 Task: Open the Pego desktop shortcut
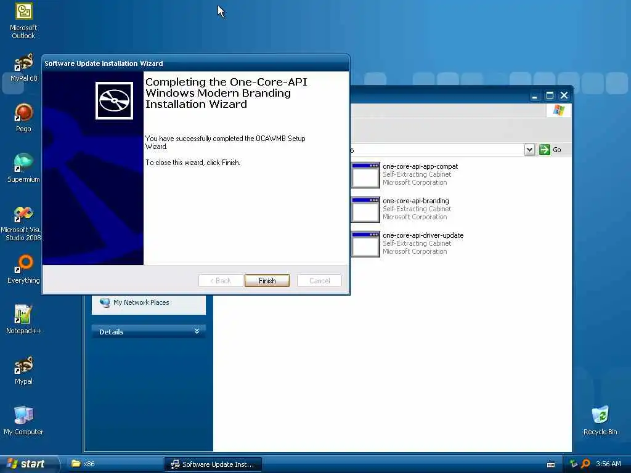(x=23, y=118)
